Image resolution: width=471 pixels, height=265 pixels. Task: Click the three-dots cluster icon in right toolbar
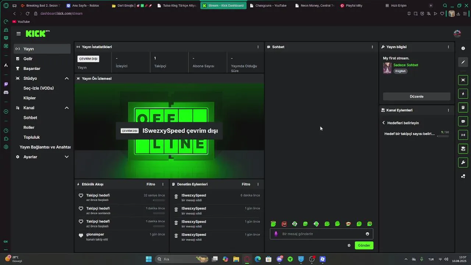(463, 176)
